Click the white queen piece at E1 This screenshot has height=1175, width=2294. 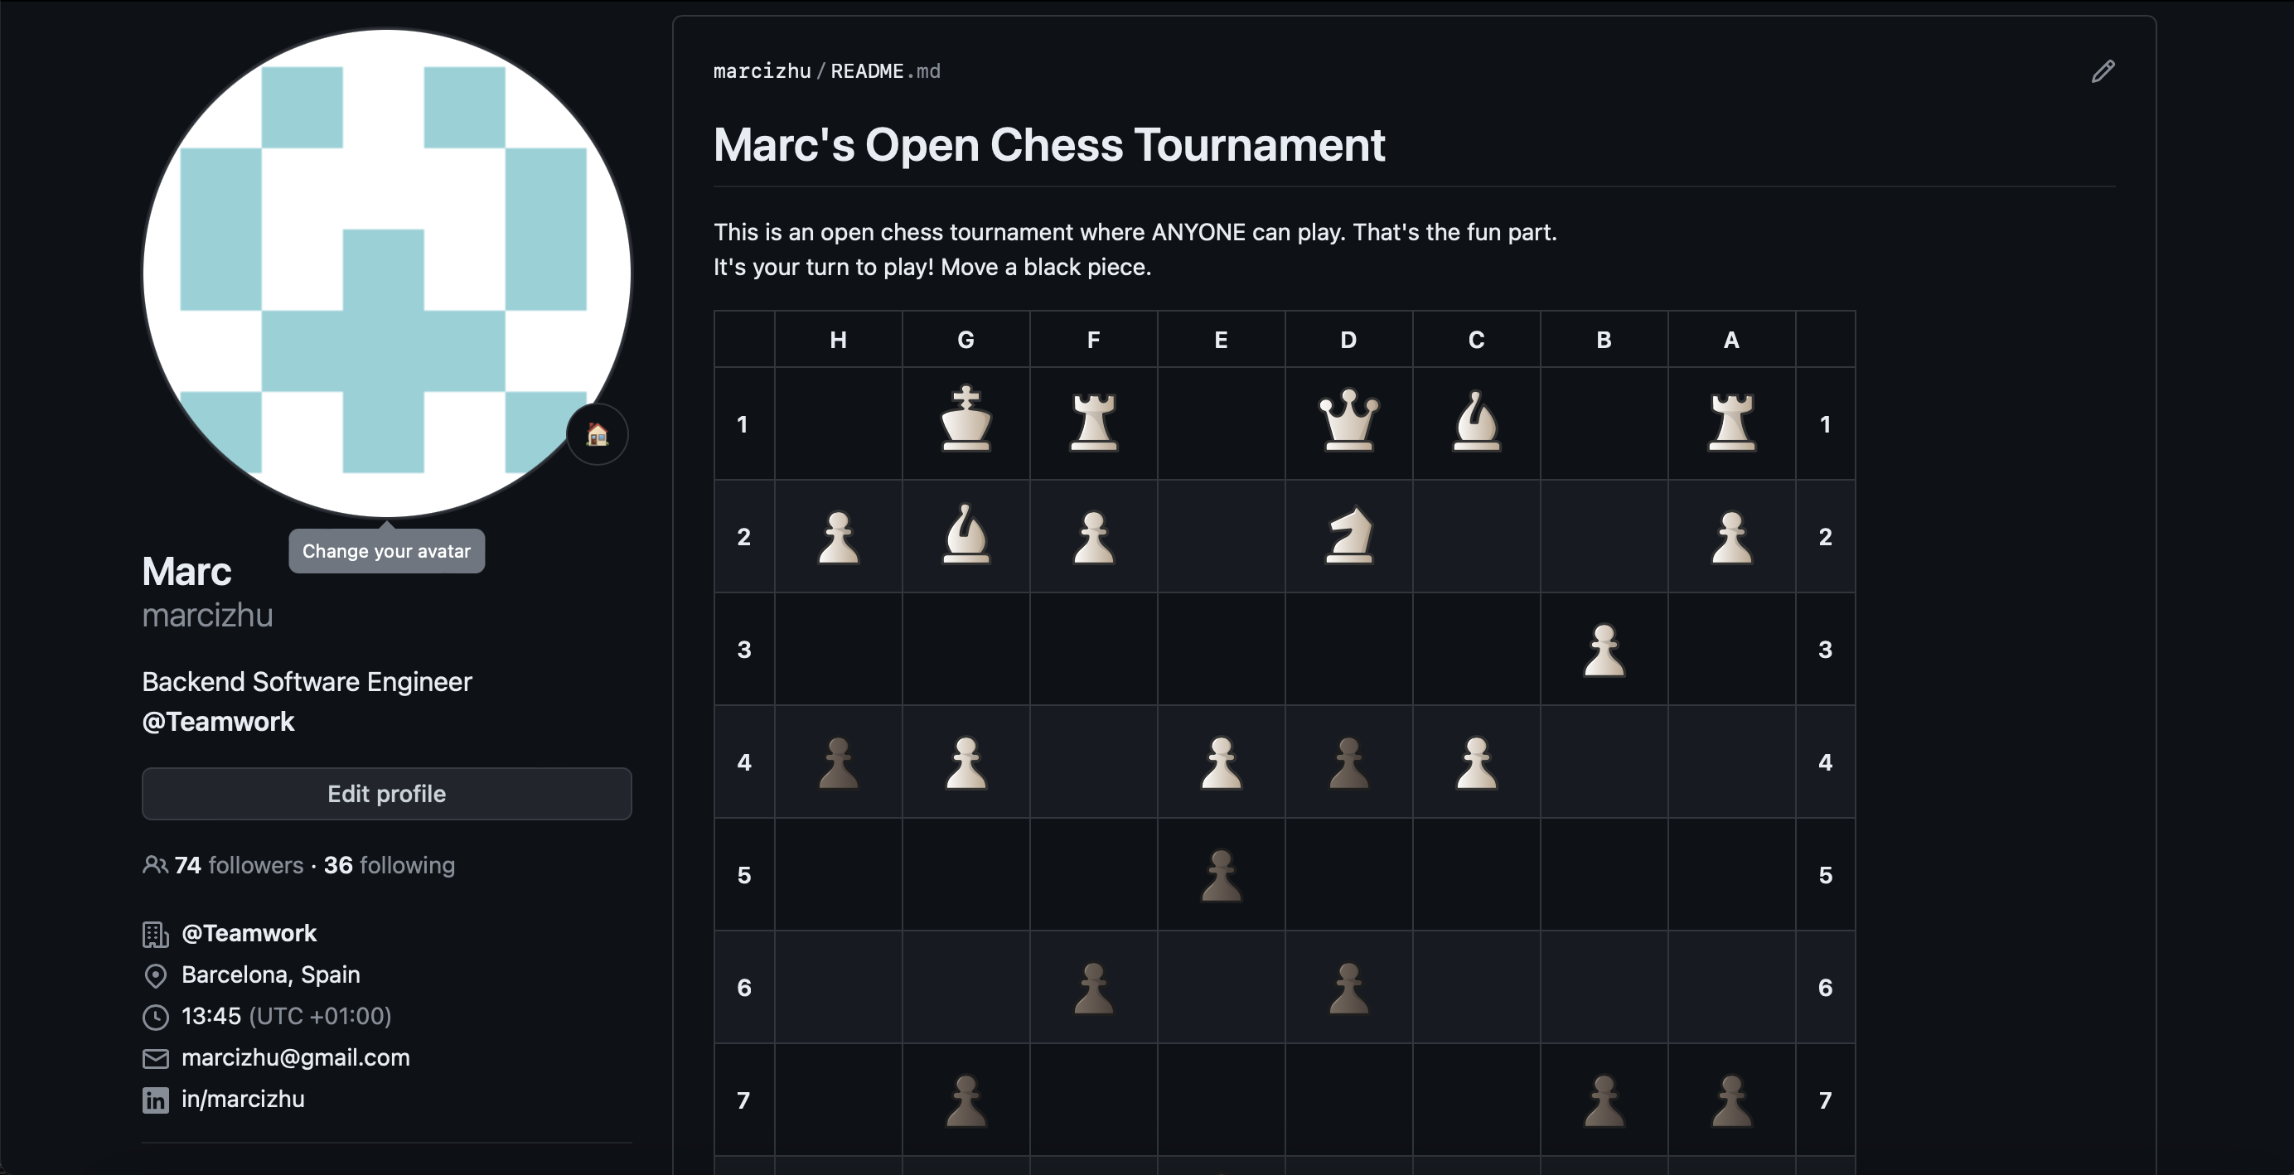[x=1347, y=419]
